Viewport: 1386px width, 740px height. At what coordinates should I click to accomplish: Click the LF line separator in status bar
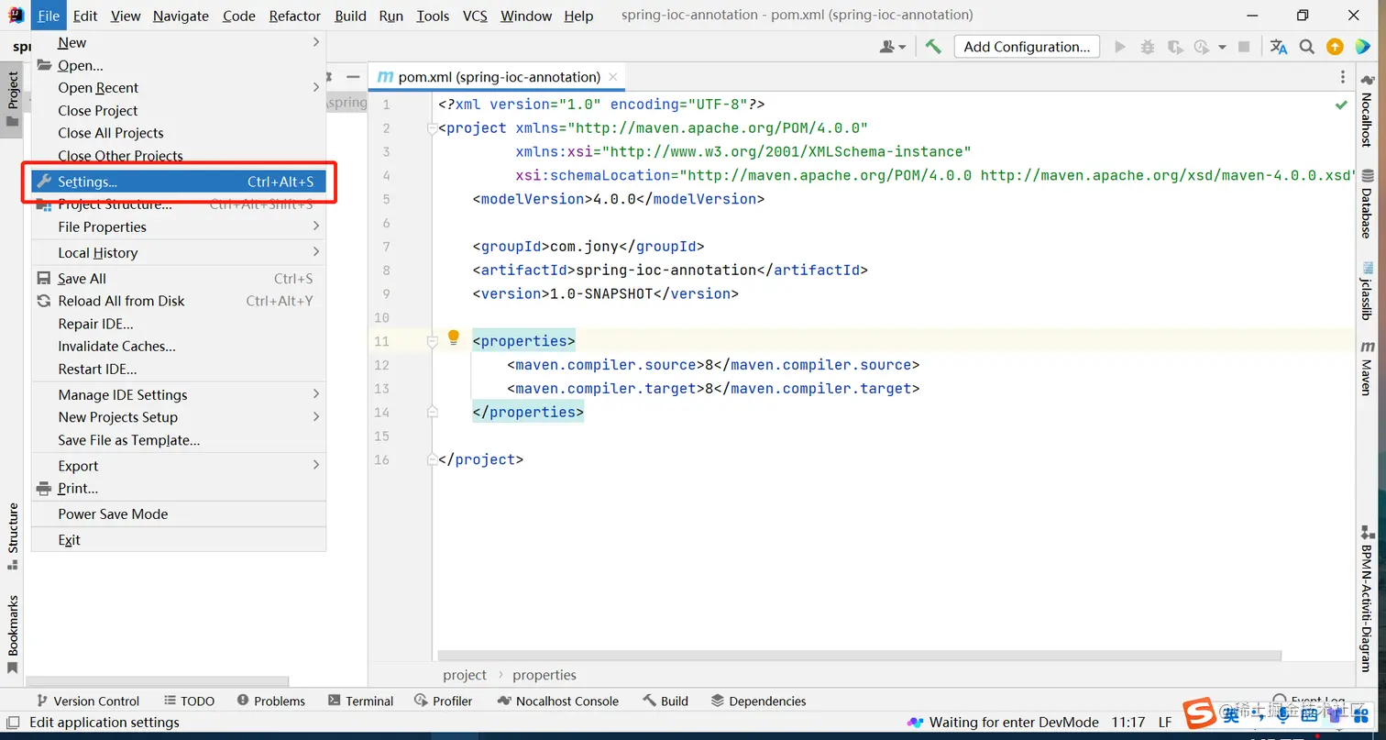[x=1165, y=723]
